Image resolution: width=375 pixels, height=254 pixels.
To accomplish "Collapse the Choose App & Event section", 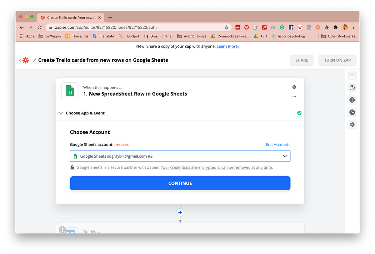I will [x=61, y=113].
